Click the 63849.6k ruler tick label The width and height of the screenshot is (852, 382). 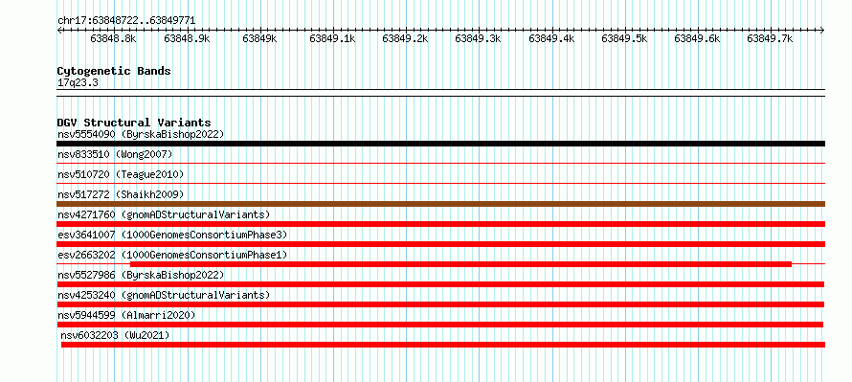point(697,38)
